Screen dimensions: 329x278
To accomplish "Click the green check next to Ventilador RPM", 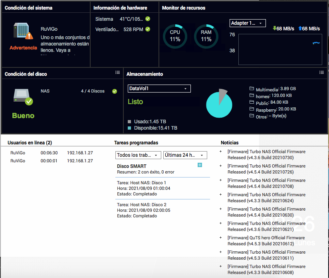I will 148,29.
